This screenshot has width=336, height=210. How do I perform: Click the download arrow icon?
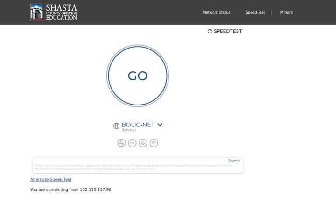143,143
